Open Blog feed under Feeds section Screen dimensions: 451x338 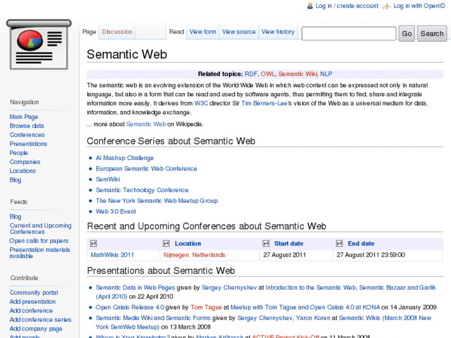[x=16, y=216]
